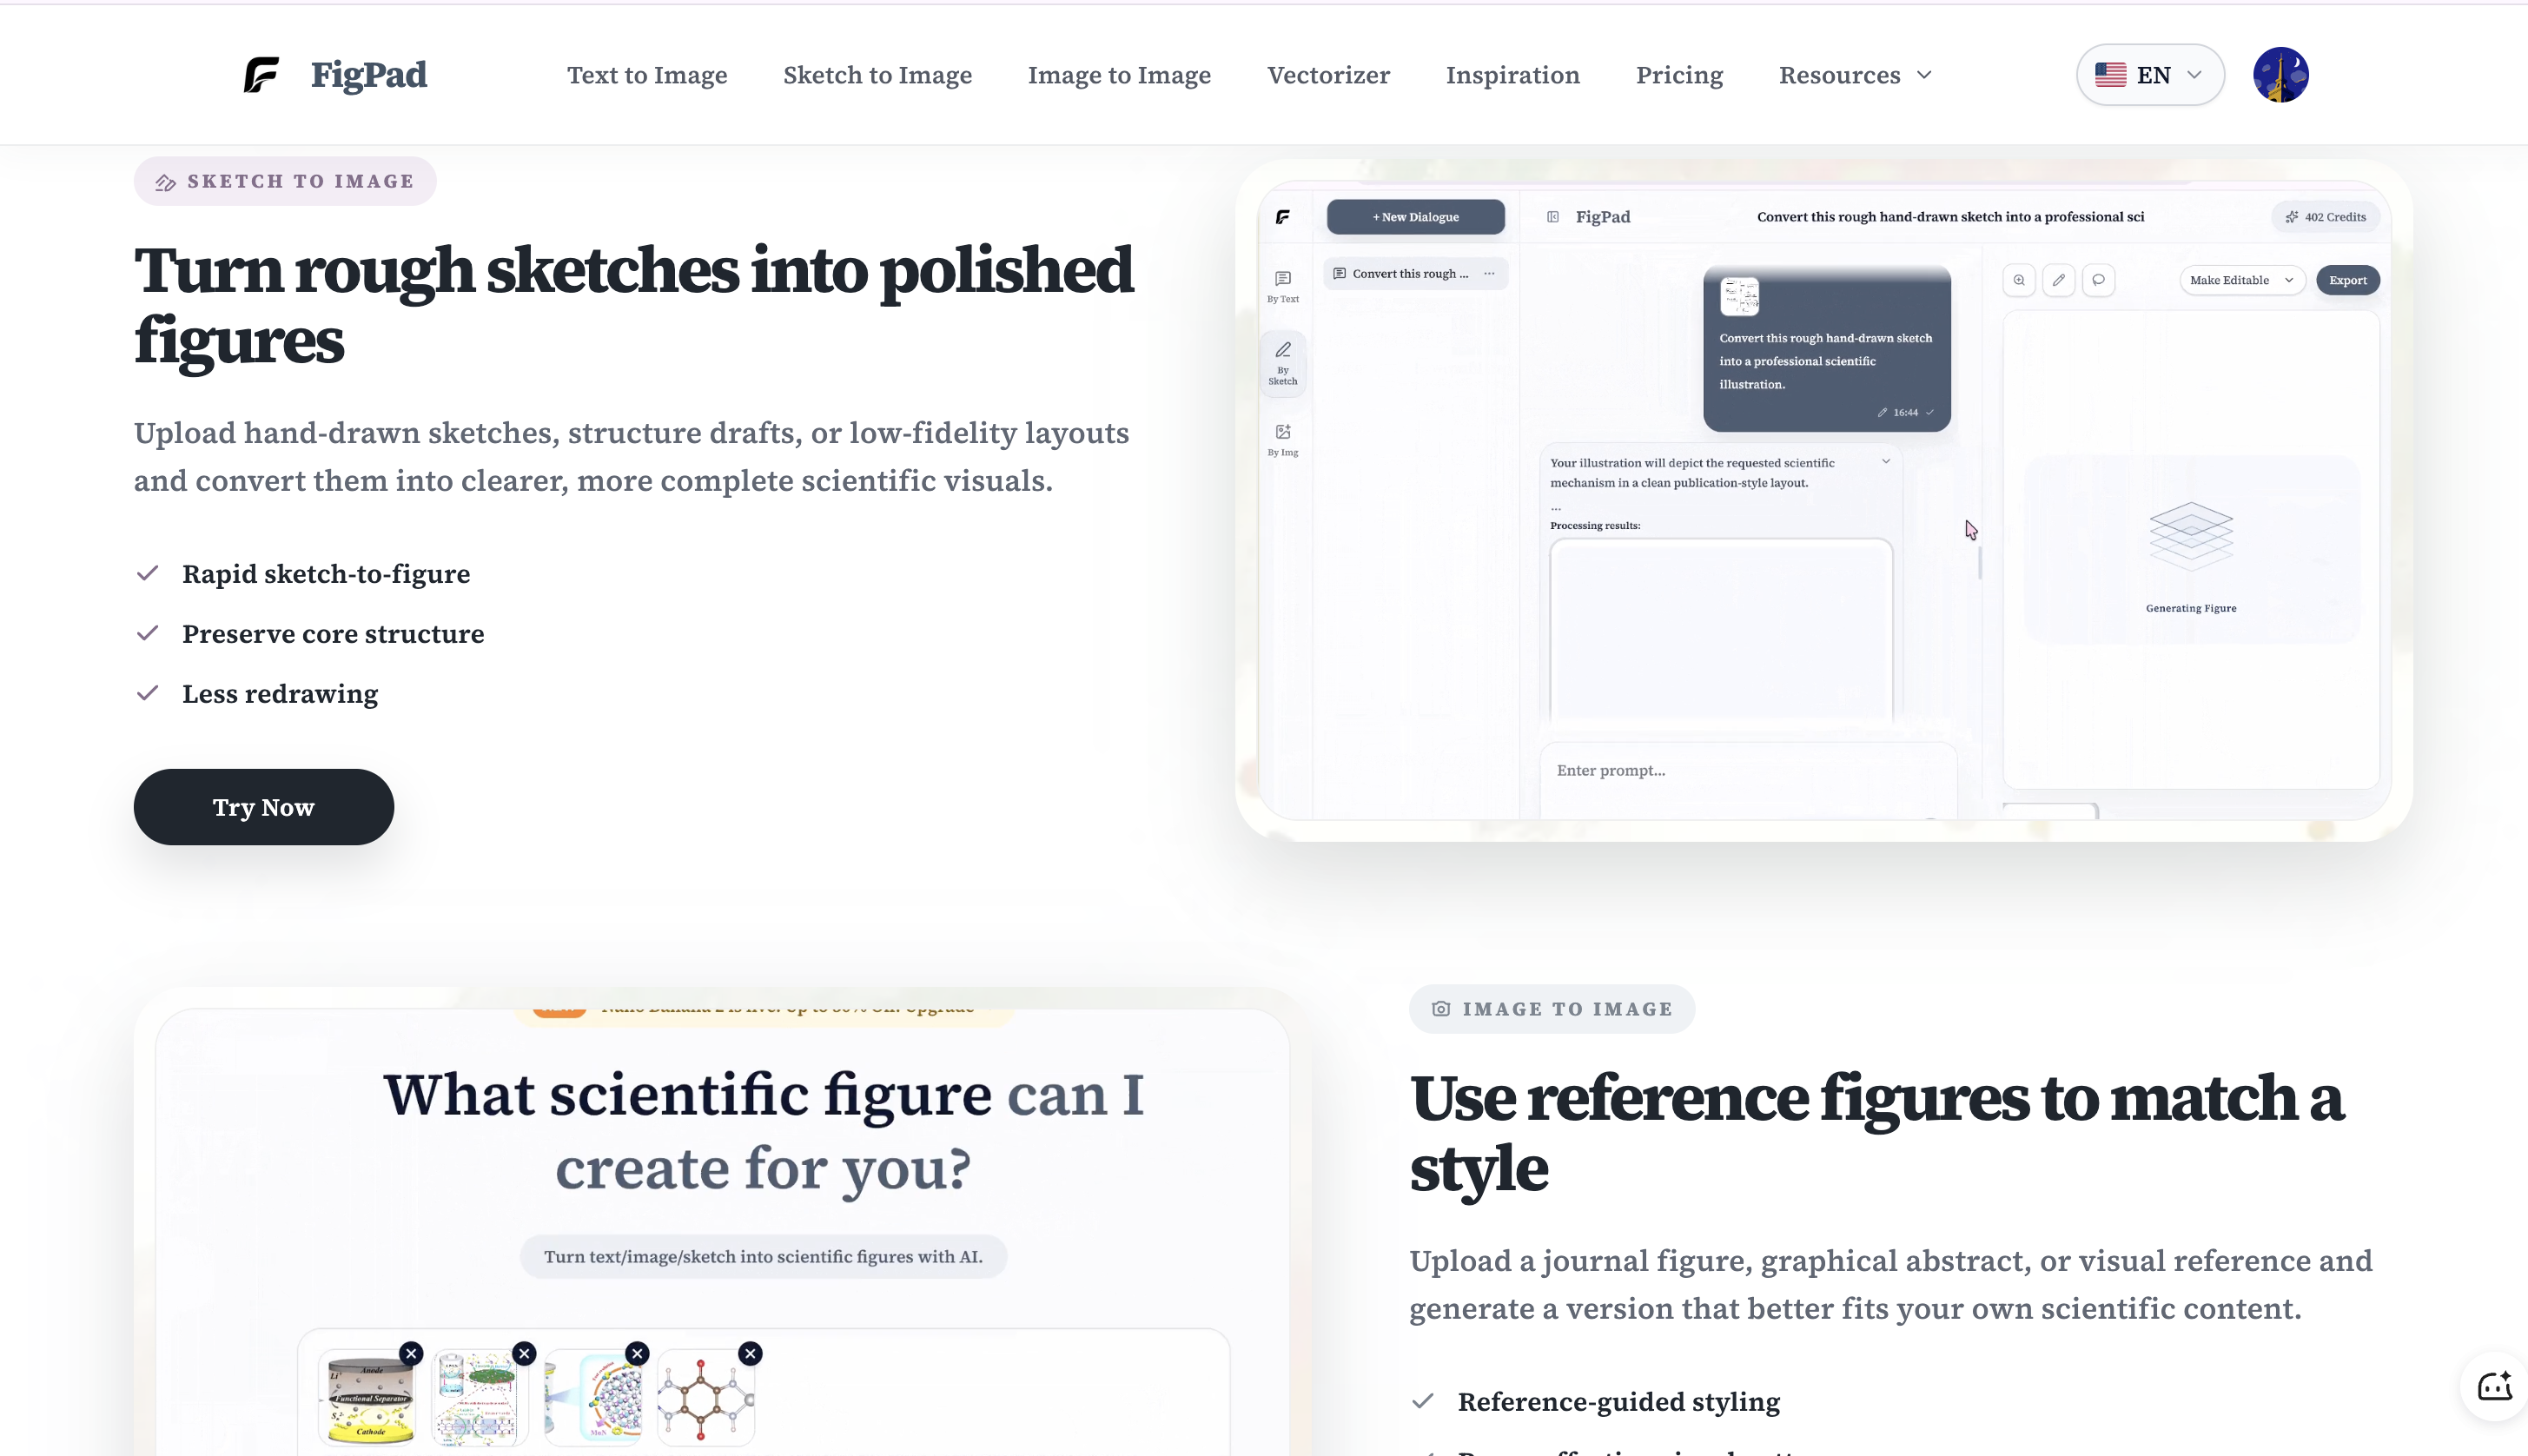Toggle sidebar panel icon next to FigPad title
The height and width of the screenshot is (1456, 2528).
1552,217
